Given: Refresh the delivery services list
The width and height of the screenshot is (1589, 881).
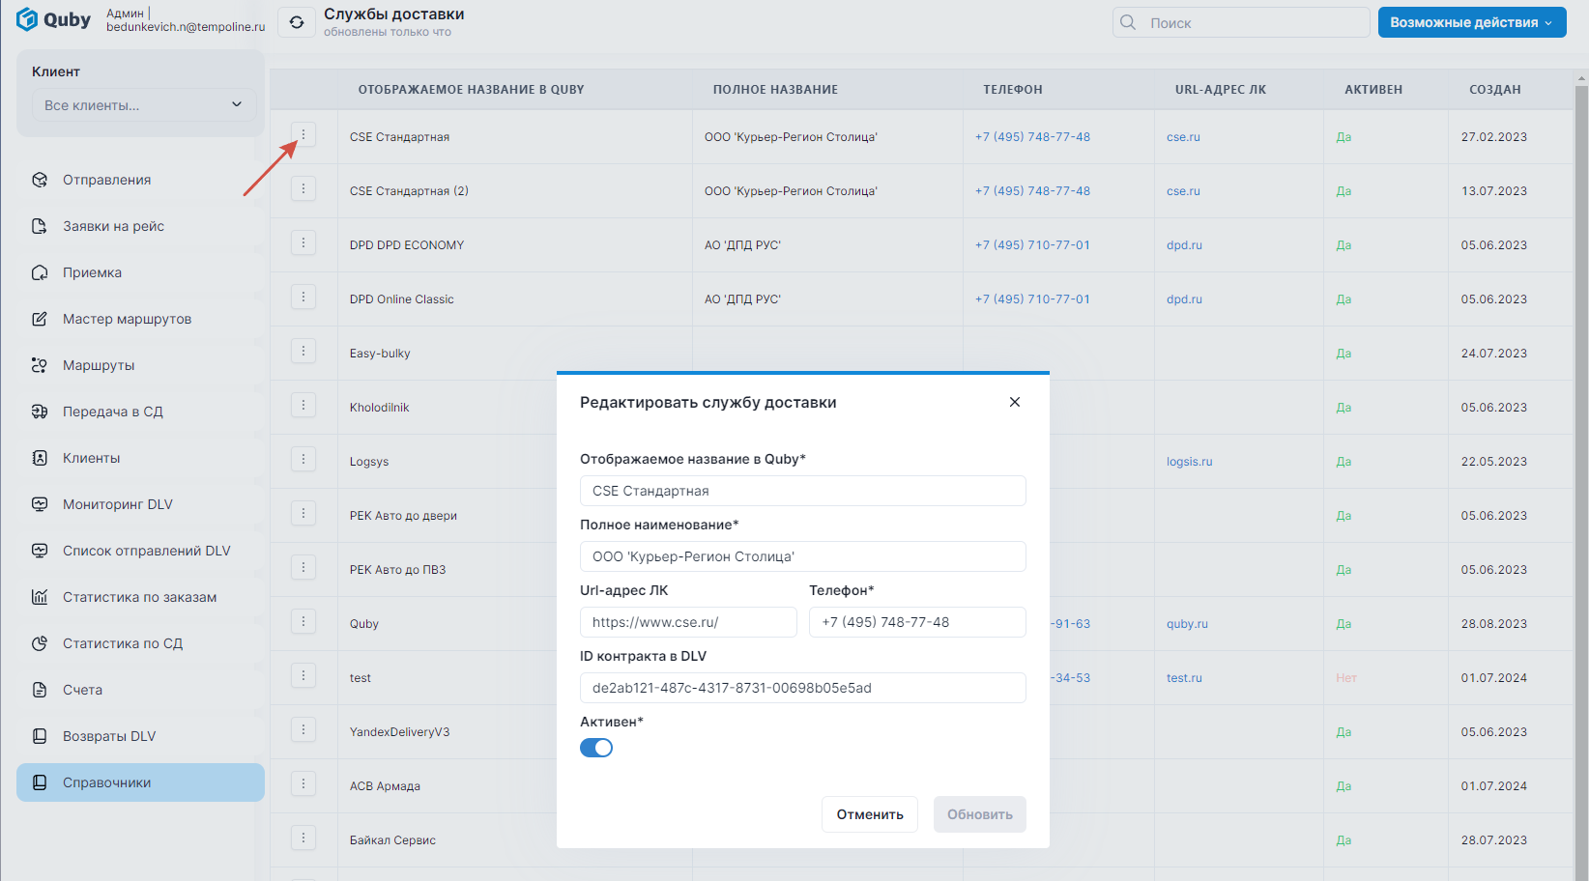Looking at the screenshot, I should (297, 22).
